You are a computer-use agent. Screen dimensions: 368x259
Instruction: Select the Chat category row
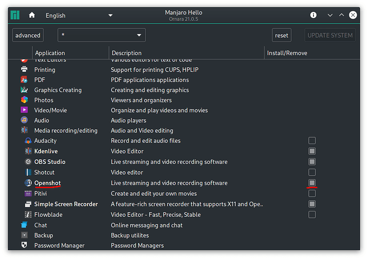click(x=184, y=225)
